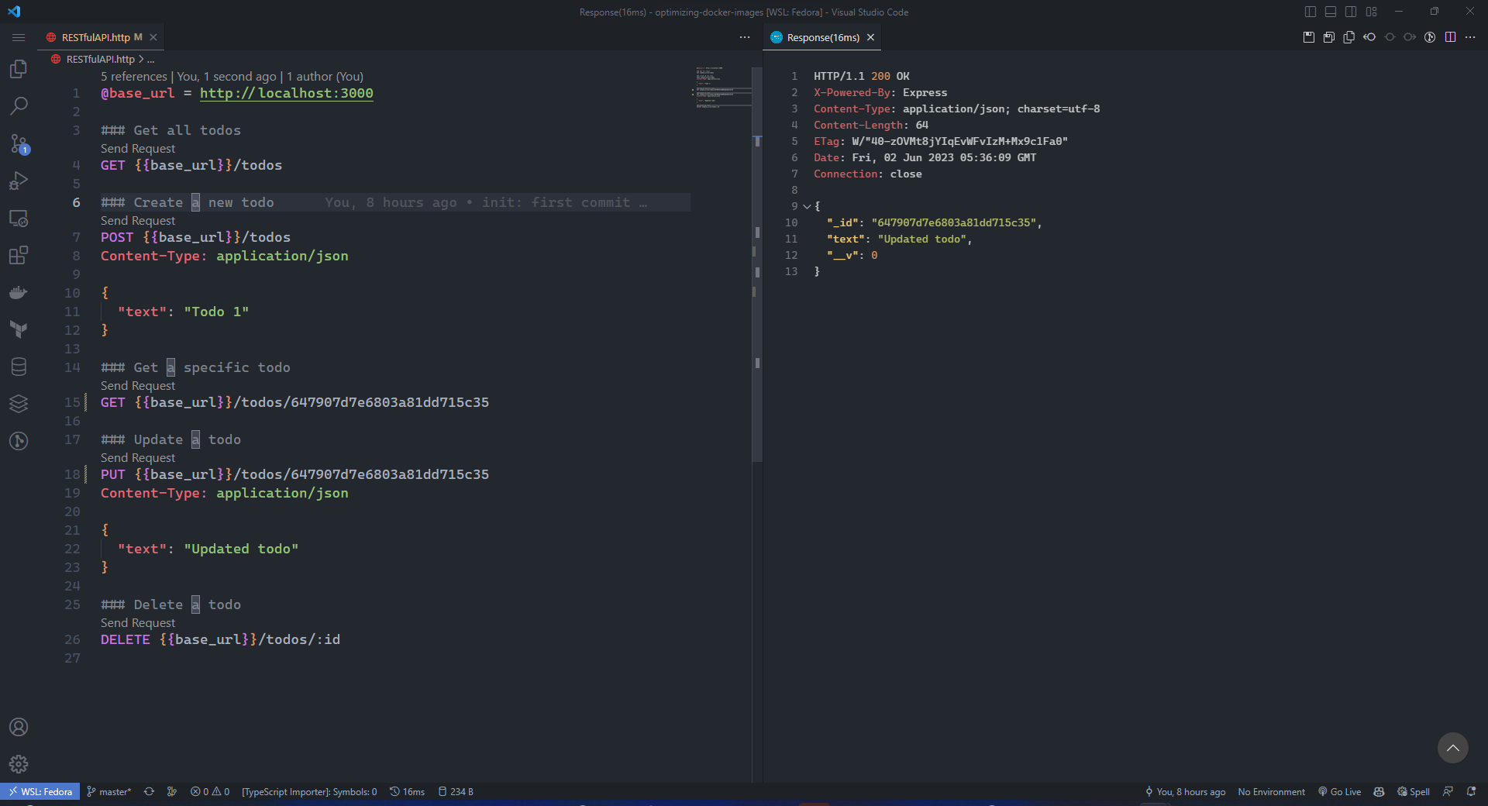
Task: Collapse the JSON response body at line 9
Action: (807, 206)
